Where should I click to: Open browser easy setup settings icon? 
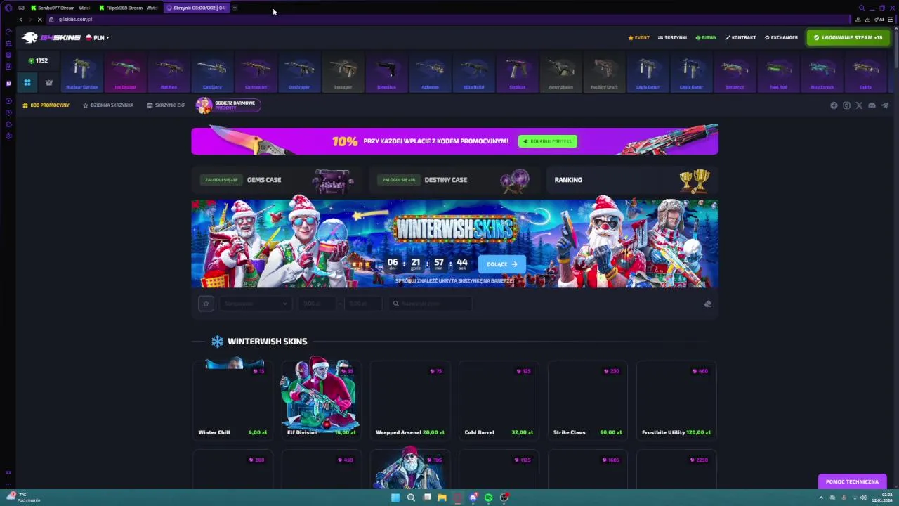pos(891,20)
